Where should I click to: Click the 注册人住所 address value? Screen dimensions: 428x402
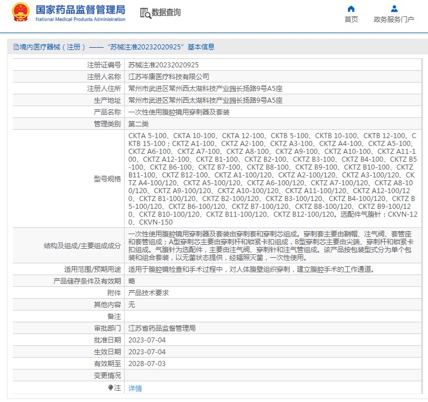click(x=205, y=88)
